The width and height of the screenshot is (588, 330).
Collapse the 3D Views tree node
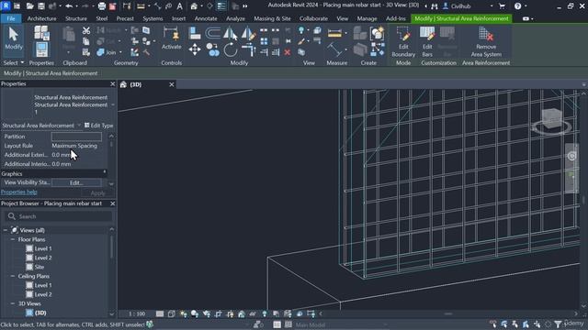[13, 303]
